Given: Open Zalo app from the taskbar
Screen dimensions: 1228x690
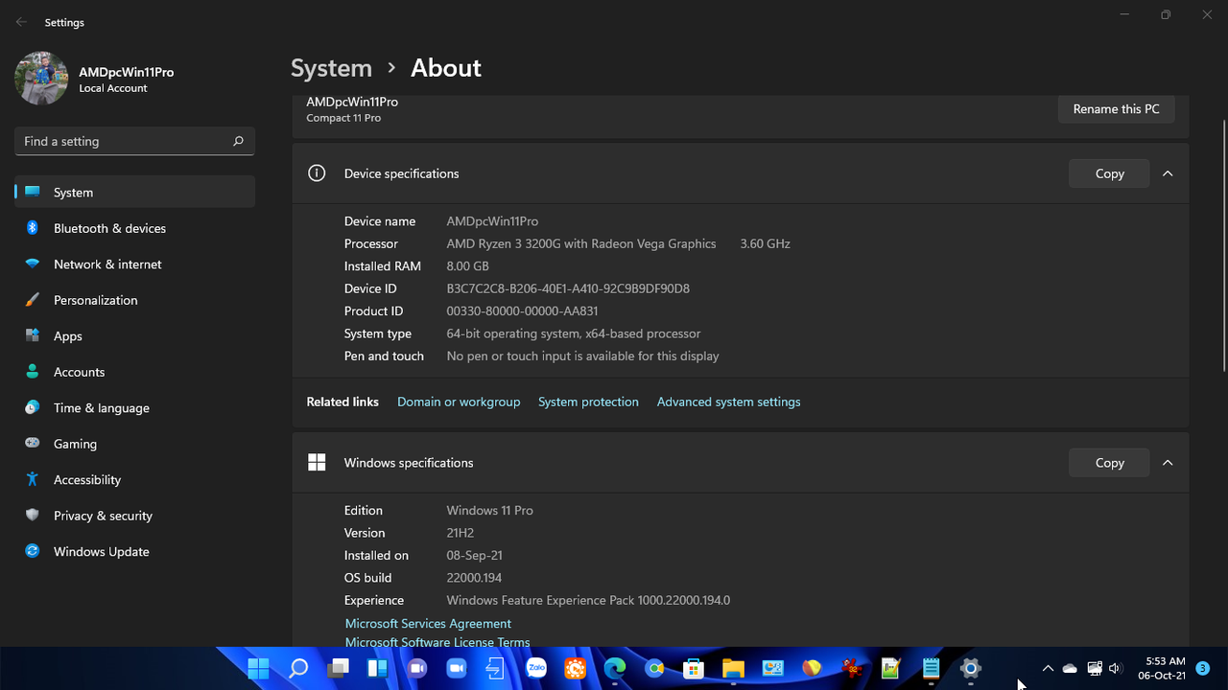Looking at the screenshot, I should pos(535,668).
